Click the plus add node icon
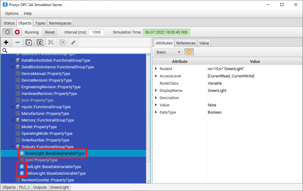The image size is (303, 191). [6, 43]
